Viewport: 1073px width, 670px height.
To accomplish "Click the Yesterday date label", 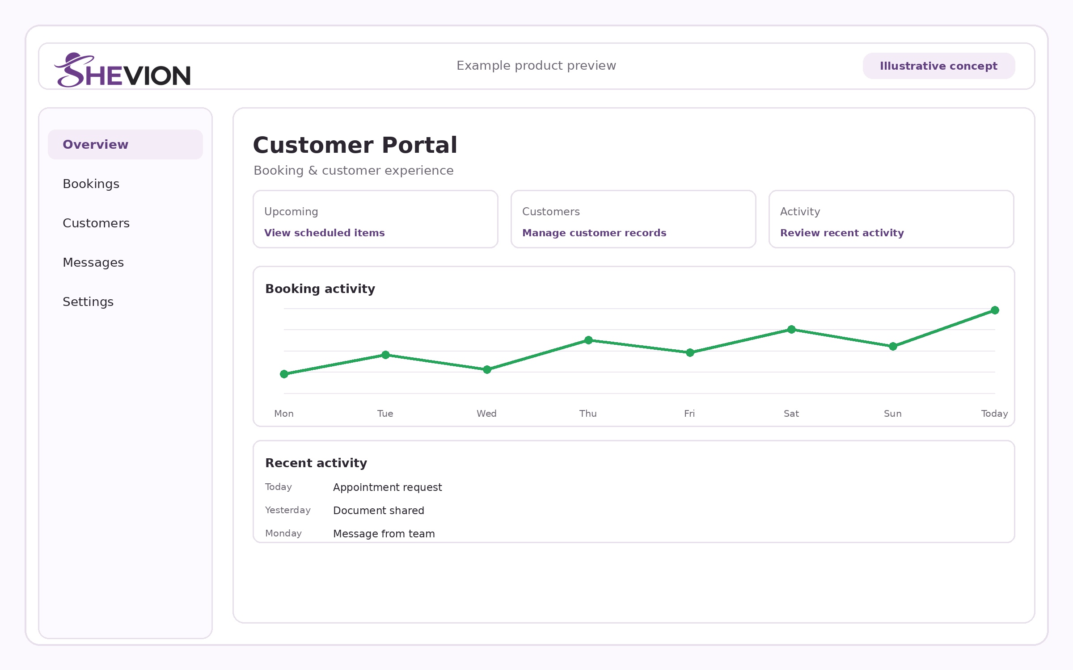I will pyautogui.click(x=287, y=510).
